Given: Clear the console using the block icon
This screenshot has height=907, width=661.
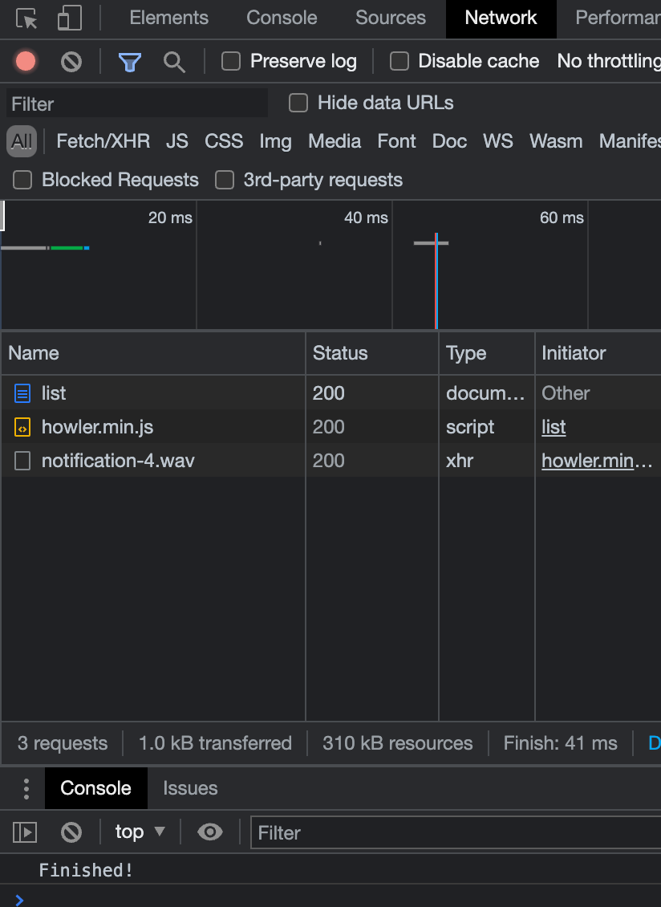Looking at the screenshot, I should pos(71,832).
